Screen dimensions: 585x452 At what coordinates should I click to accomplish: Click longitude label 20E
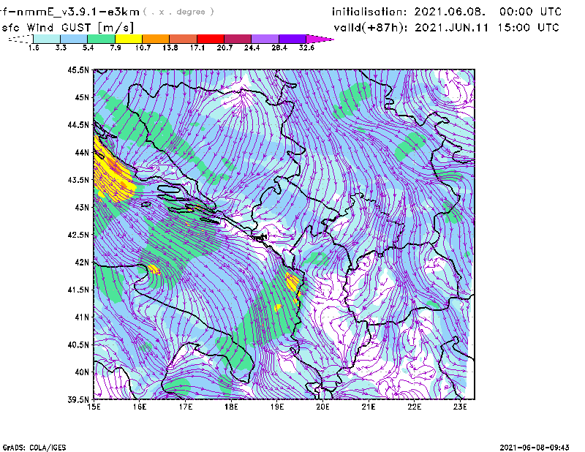tap(322, 407)
